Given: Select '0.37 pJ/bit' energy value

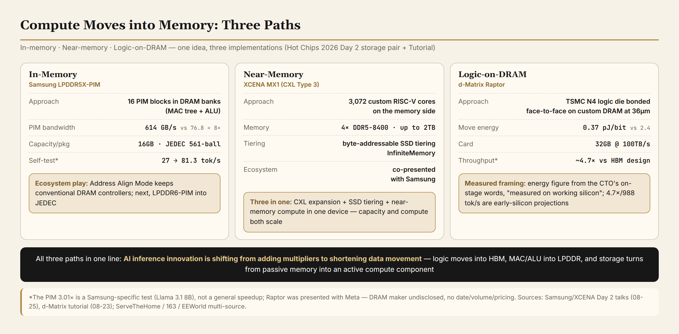Looking at the screenshot, I should coord(604,127).
